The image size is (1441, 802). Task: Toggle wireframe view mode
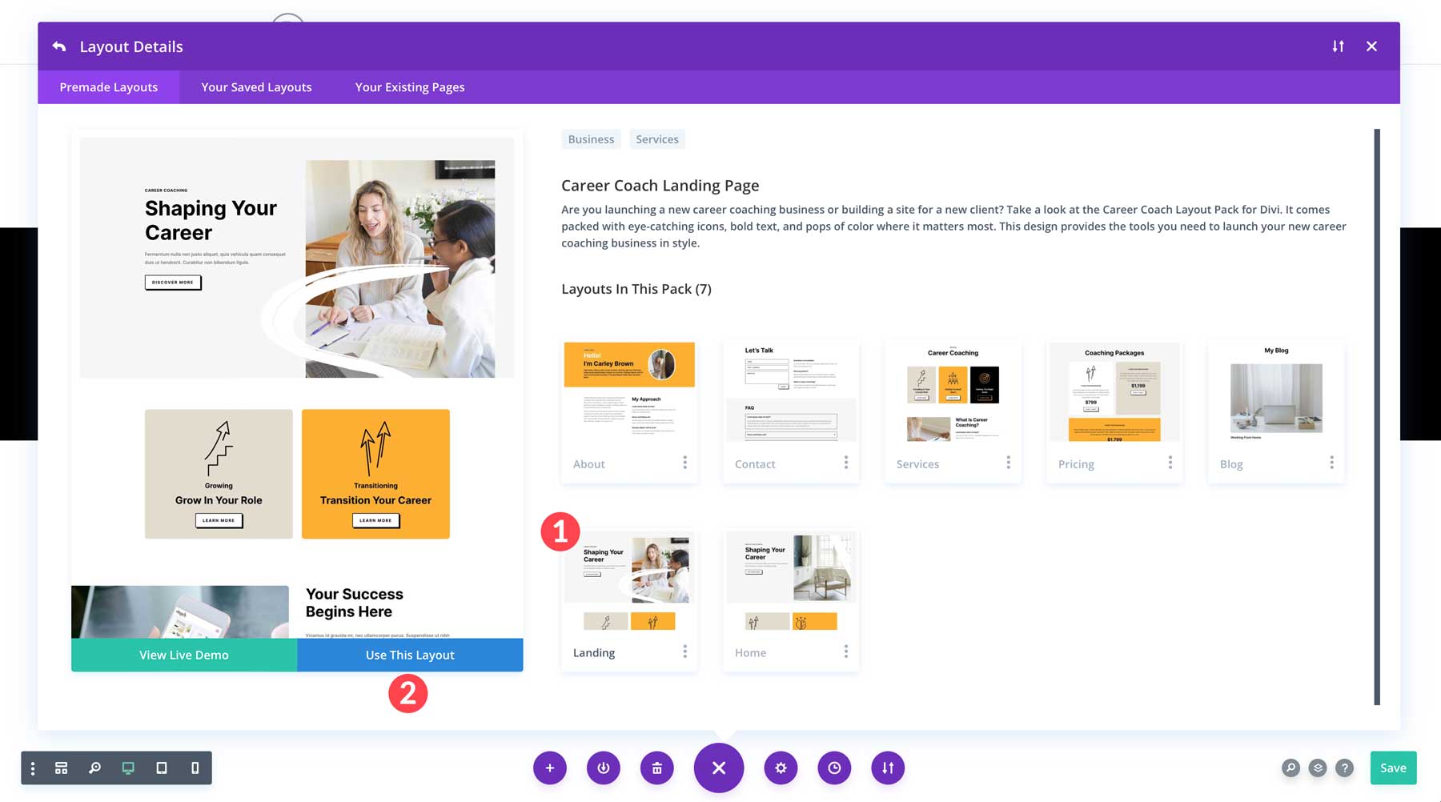pyautogui.click(x=61, y=768)
